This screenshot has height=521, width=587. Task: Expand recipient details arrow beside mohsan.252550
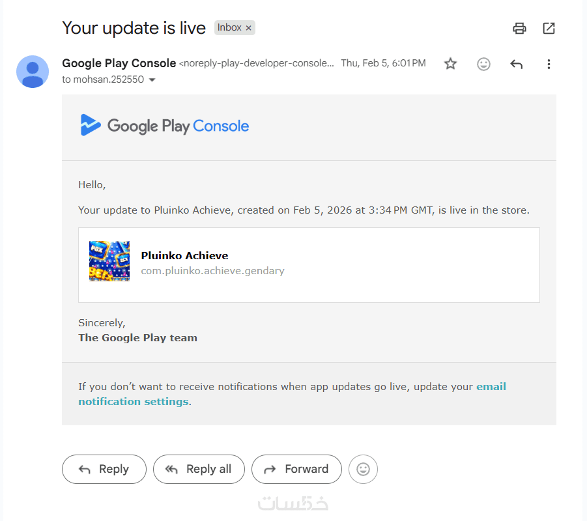152,80
